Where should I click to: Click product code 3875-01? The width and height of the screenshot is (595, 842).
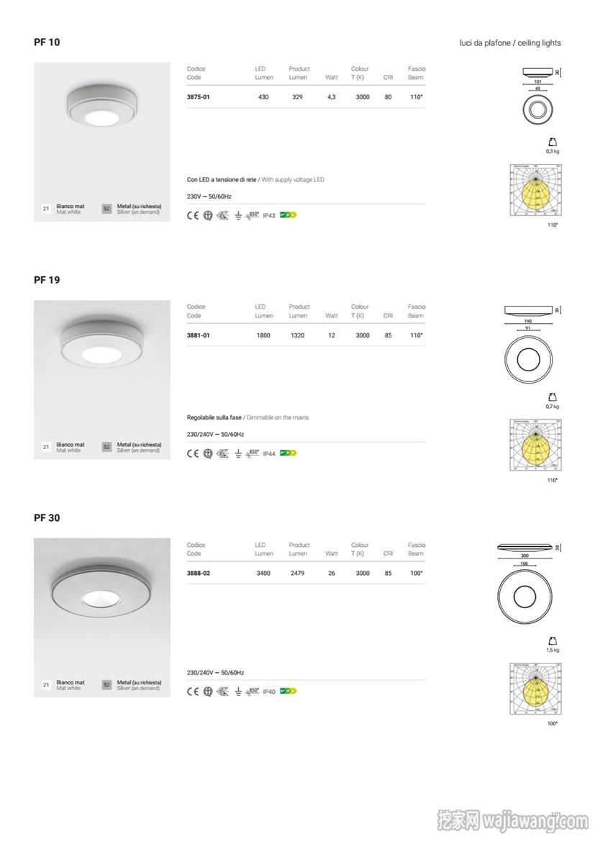click(198, 97)
